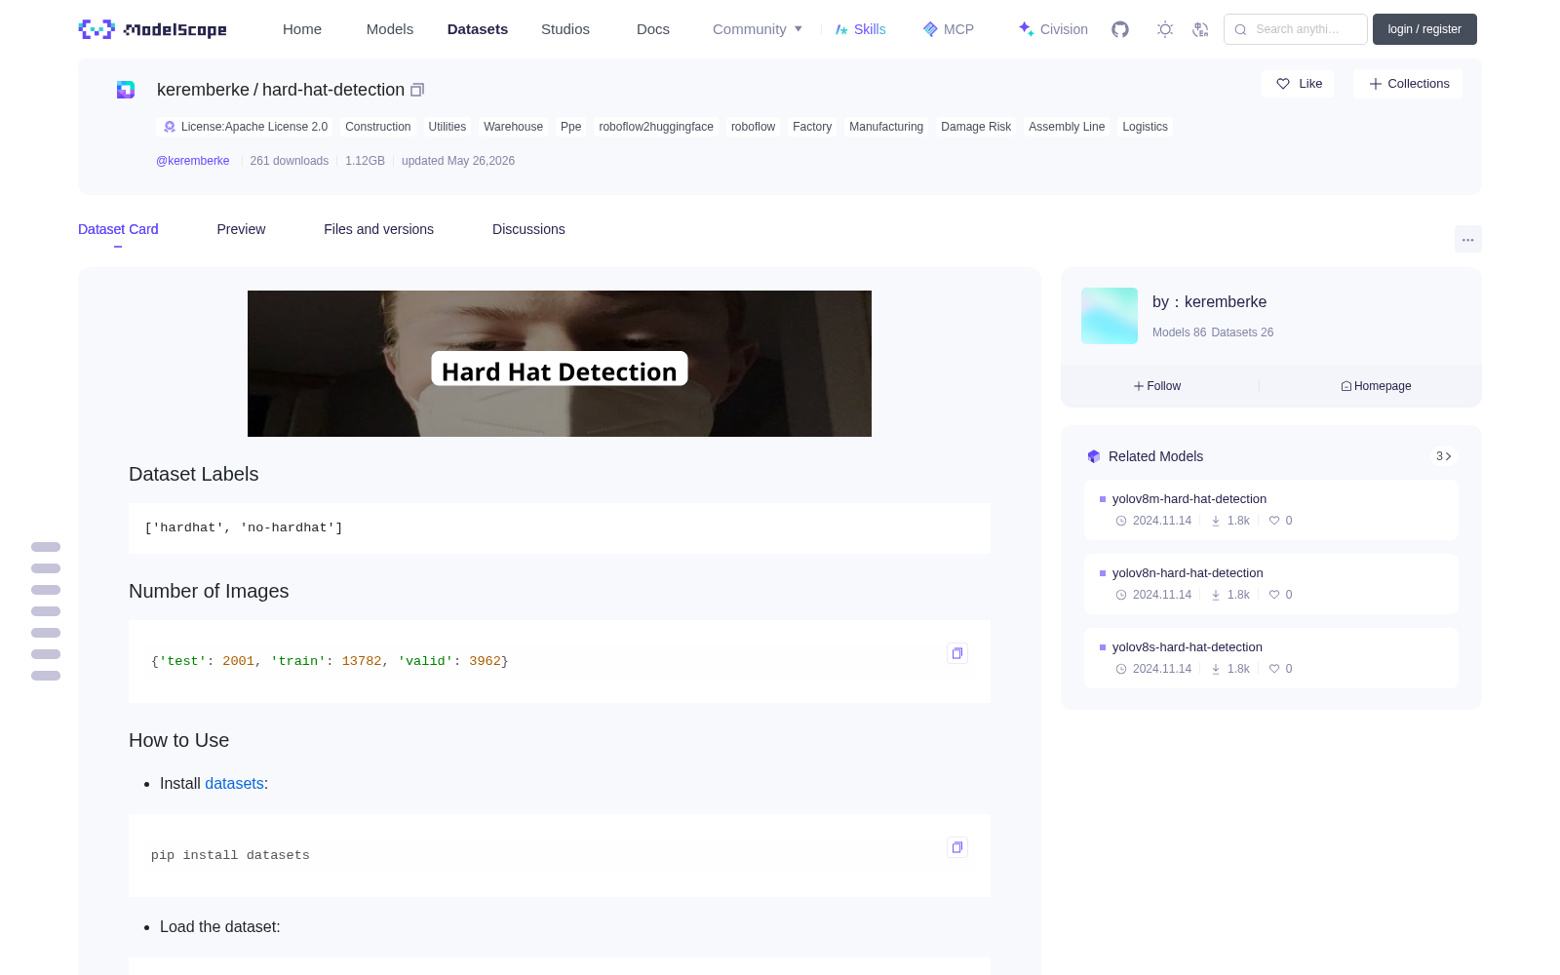The width and height of the screenshot is (1560, 975).
Task: Expand Related Models list arrow
Action: point(1444,456)
